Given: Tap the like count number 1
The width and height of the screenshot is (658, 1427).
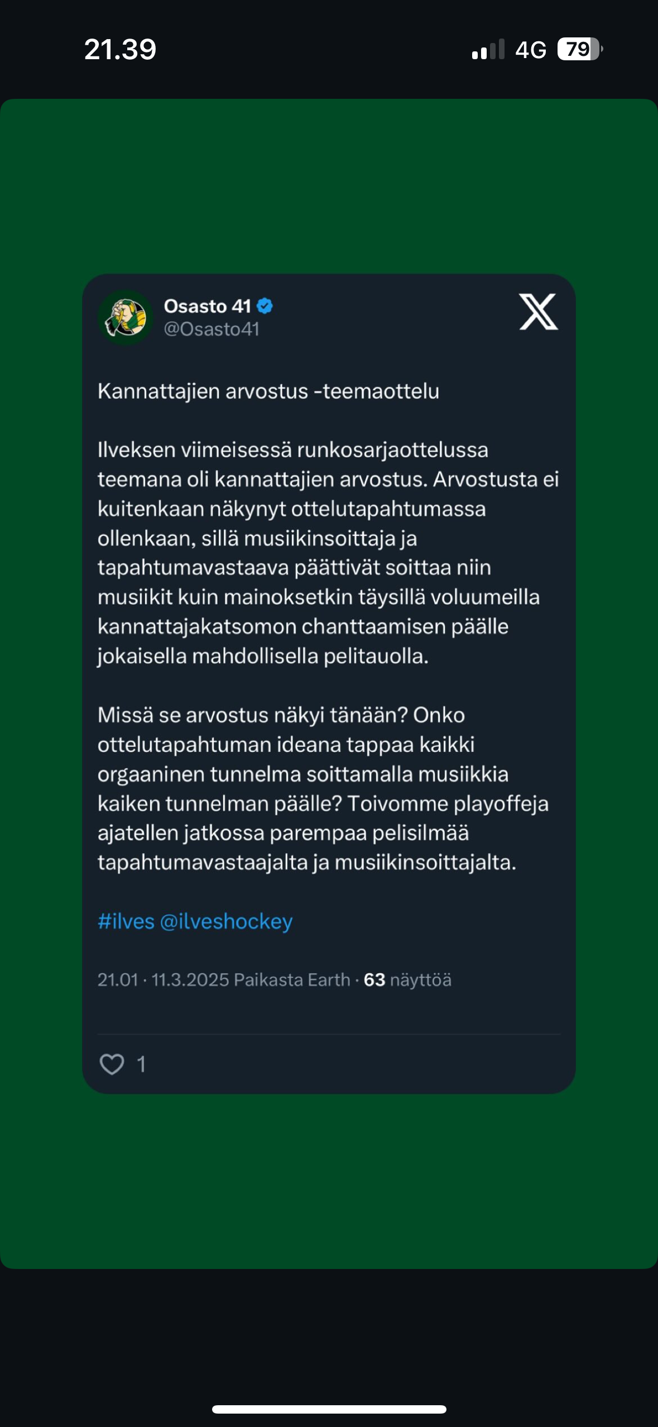Looking at the screenshot, I should click(141, 1064).
